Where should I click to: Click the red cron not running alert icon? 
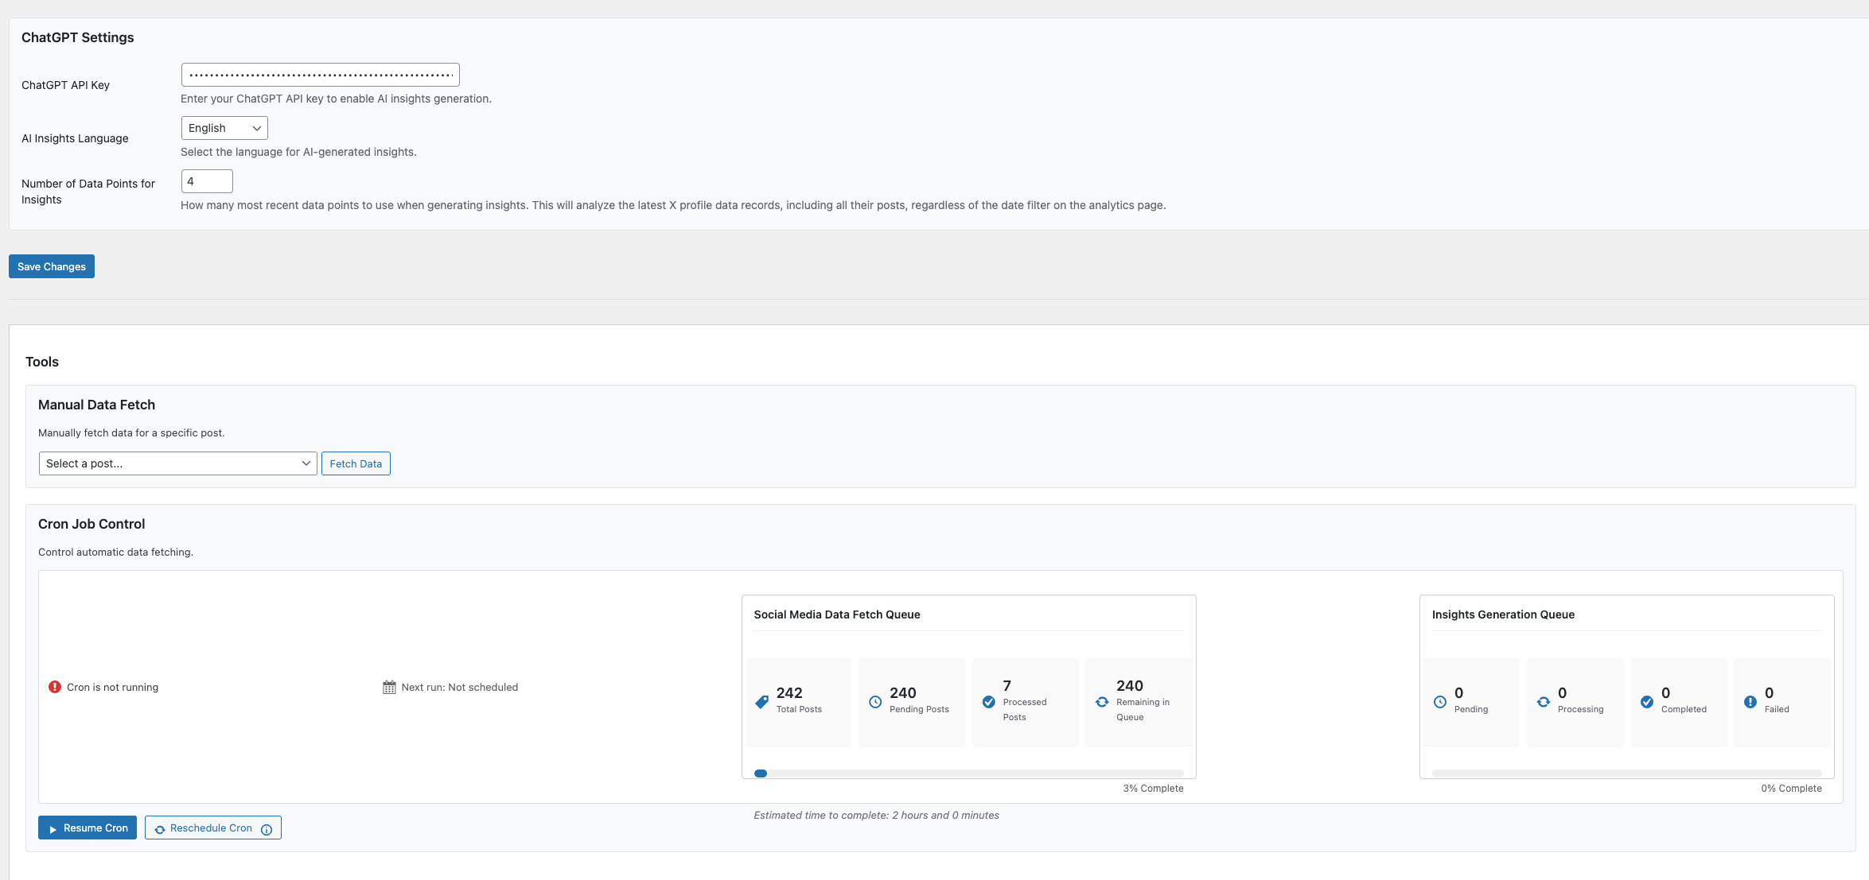[x=55, y=687]
